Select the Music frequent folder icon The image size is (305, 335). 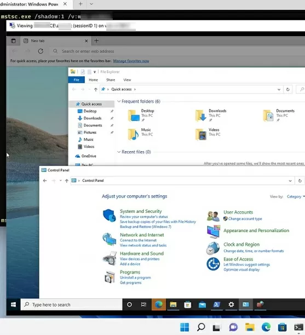[133, 135]
